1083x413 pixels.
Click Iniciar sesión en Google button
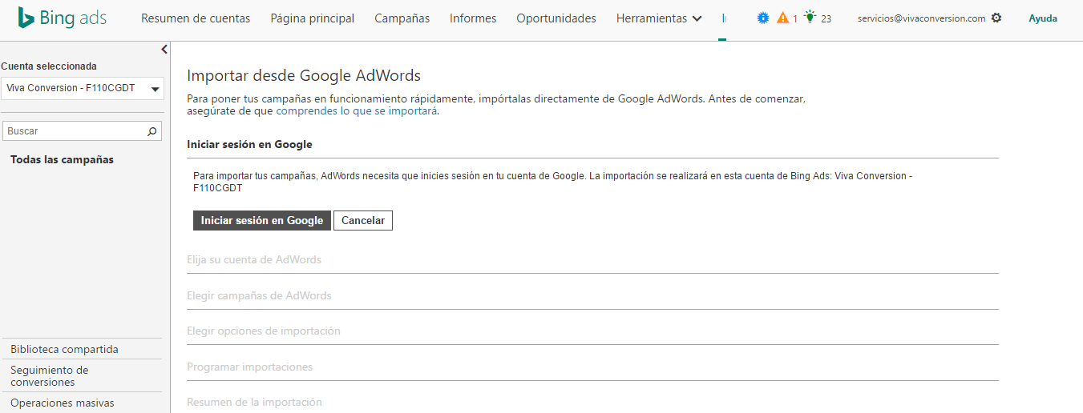click(262, 221)
